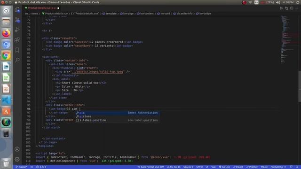Click 'views' breadcrumb segment

pos(34,14)
